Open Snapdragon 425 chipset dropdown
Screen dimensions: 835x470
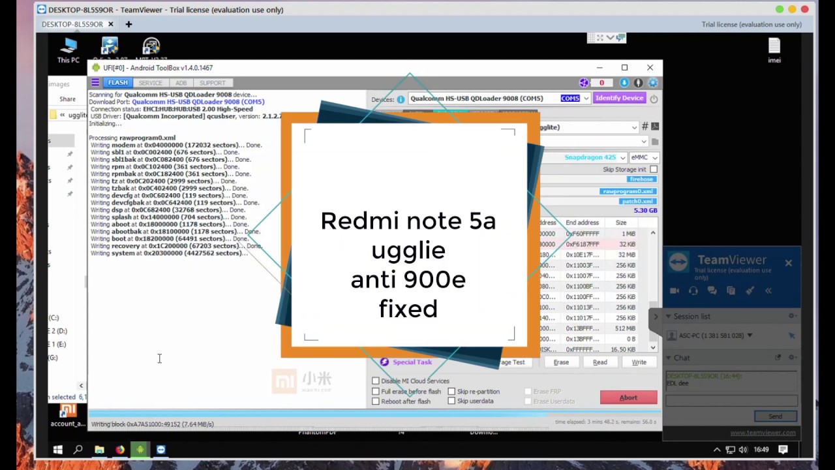tap(623, 157)
